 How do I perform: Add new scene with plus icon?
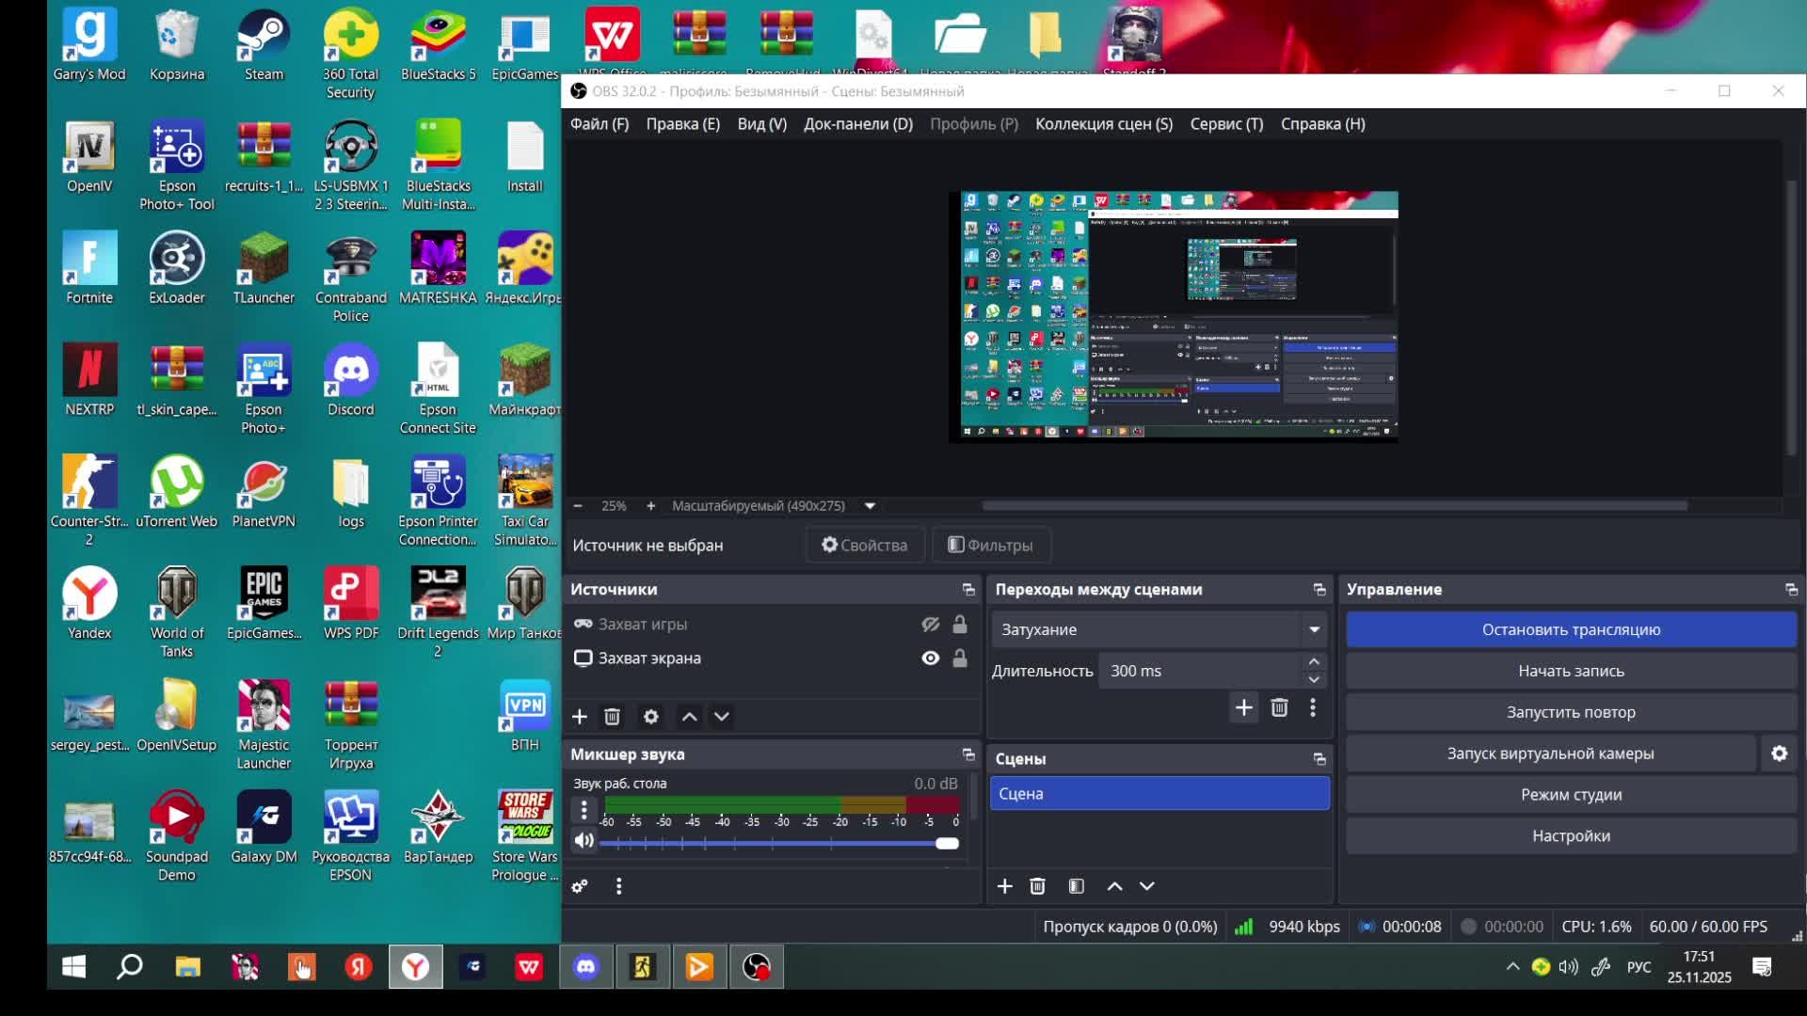coord(1004,886)
